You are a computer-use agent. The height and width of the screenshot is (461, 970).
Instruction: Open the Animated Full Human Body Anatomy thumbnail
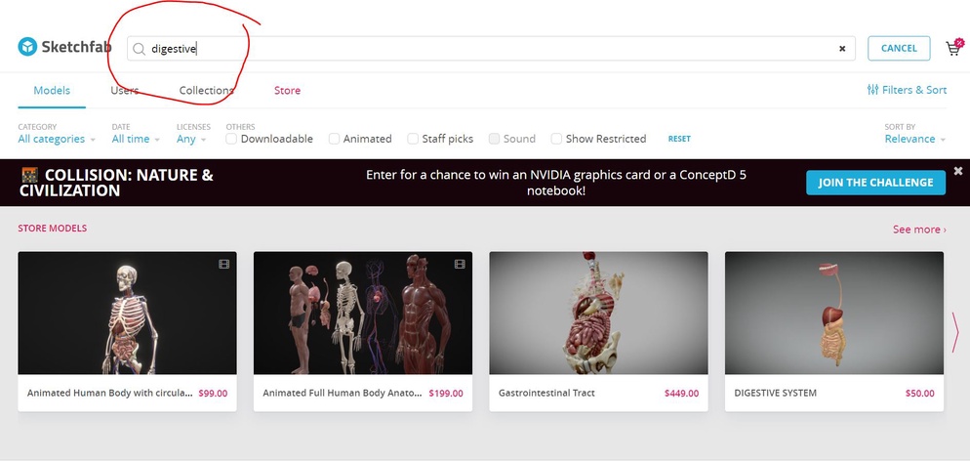coord(362,313)
